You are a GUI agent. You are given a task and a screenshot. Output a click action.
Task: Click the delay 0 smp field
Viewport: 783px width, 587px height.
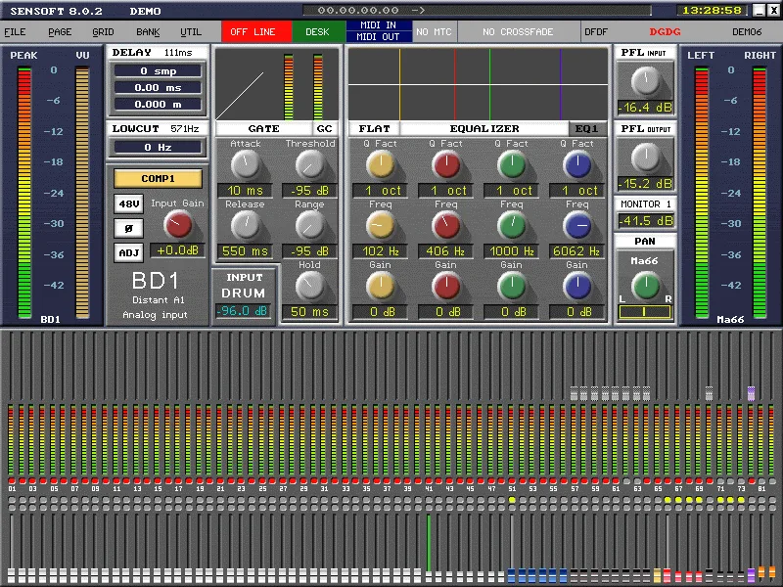(158, 70)
